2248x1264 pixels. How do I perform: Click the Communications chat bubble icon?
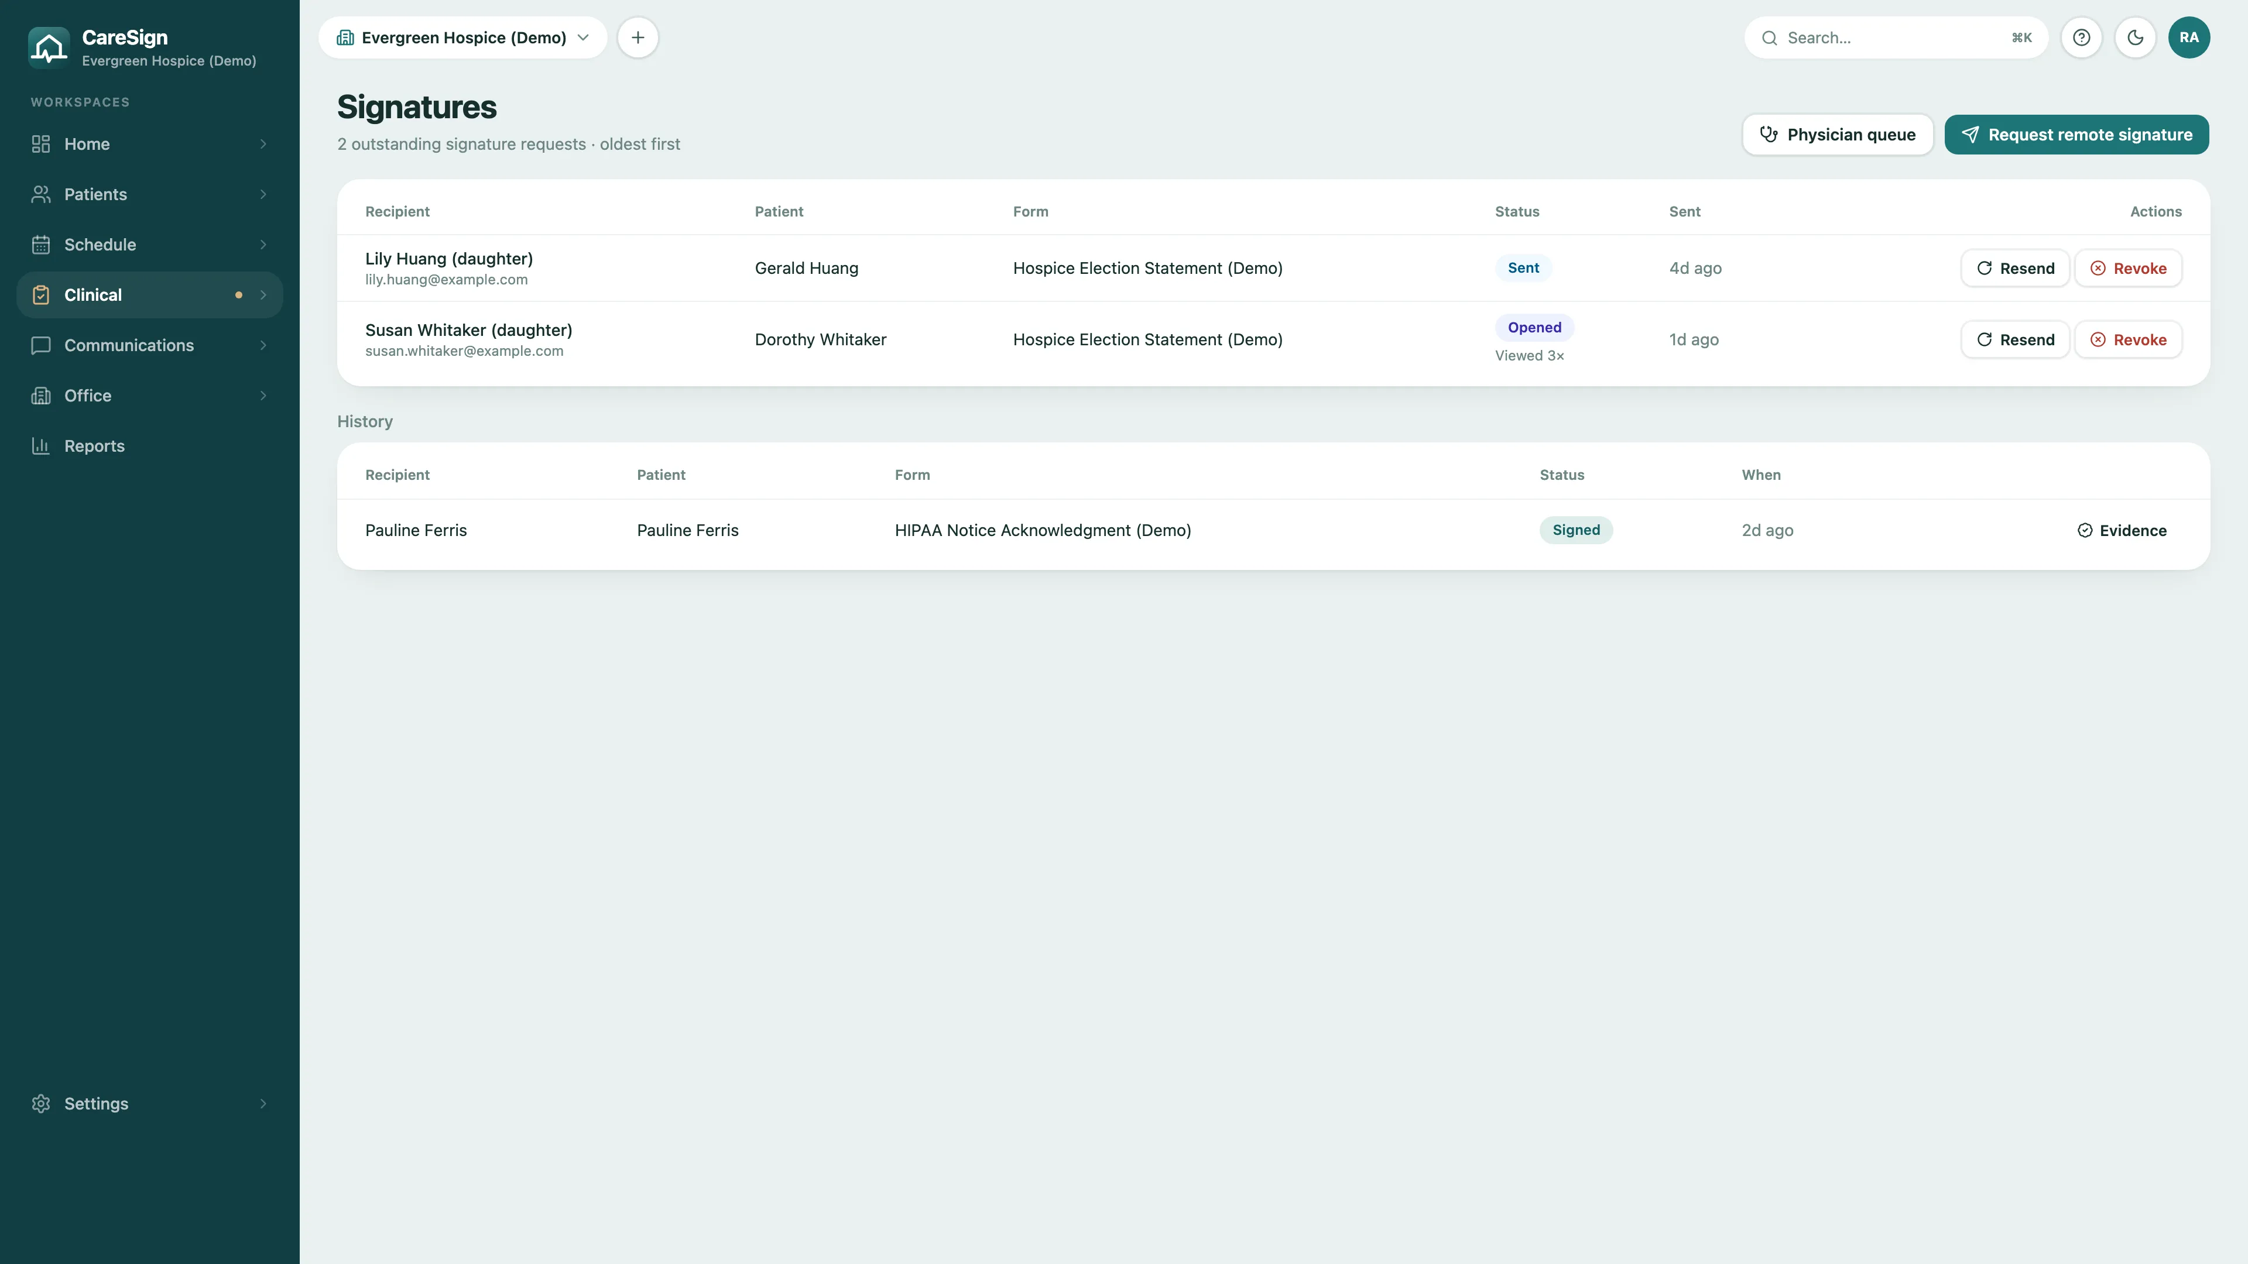pyautogui.click(x=41, y=345)
